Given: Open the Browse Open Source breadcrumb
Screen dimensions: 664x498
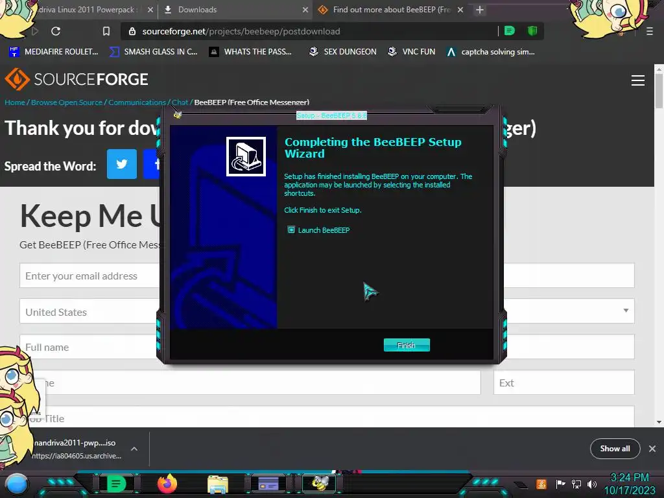Looking at the screenshot, I should (x=67, y=102).
